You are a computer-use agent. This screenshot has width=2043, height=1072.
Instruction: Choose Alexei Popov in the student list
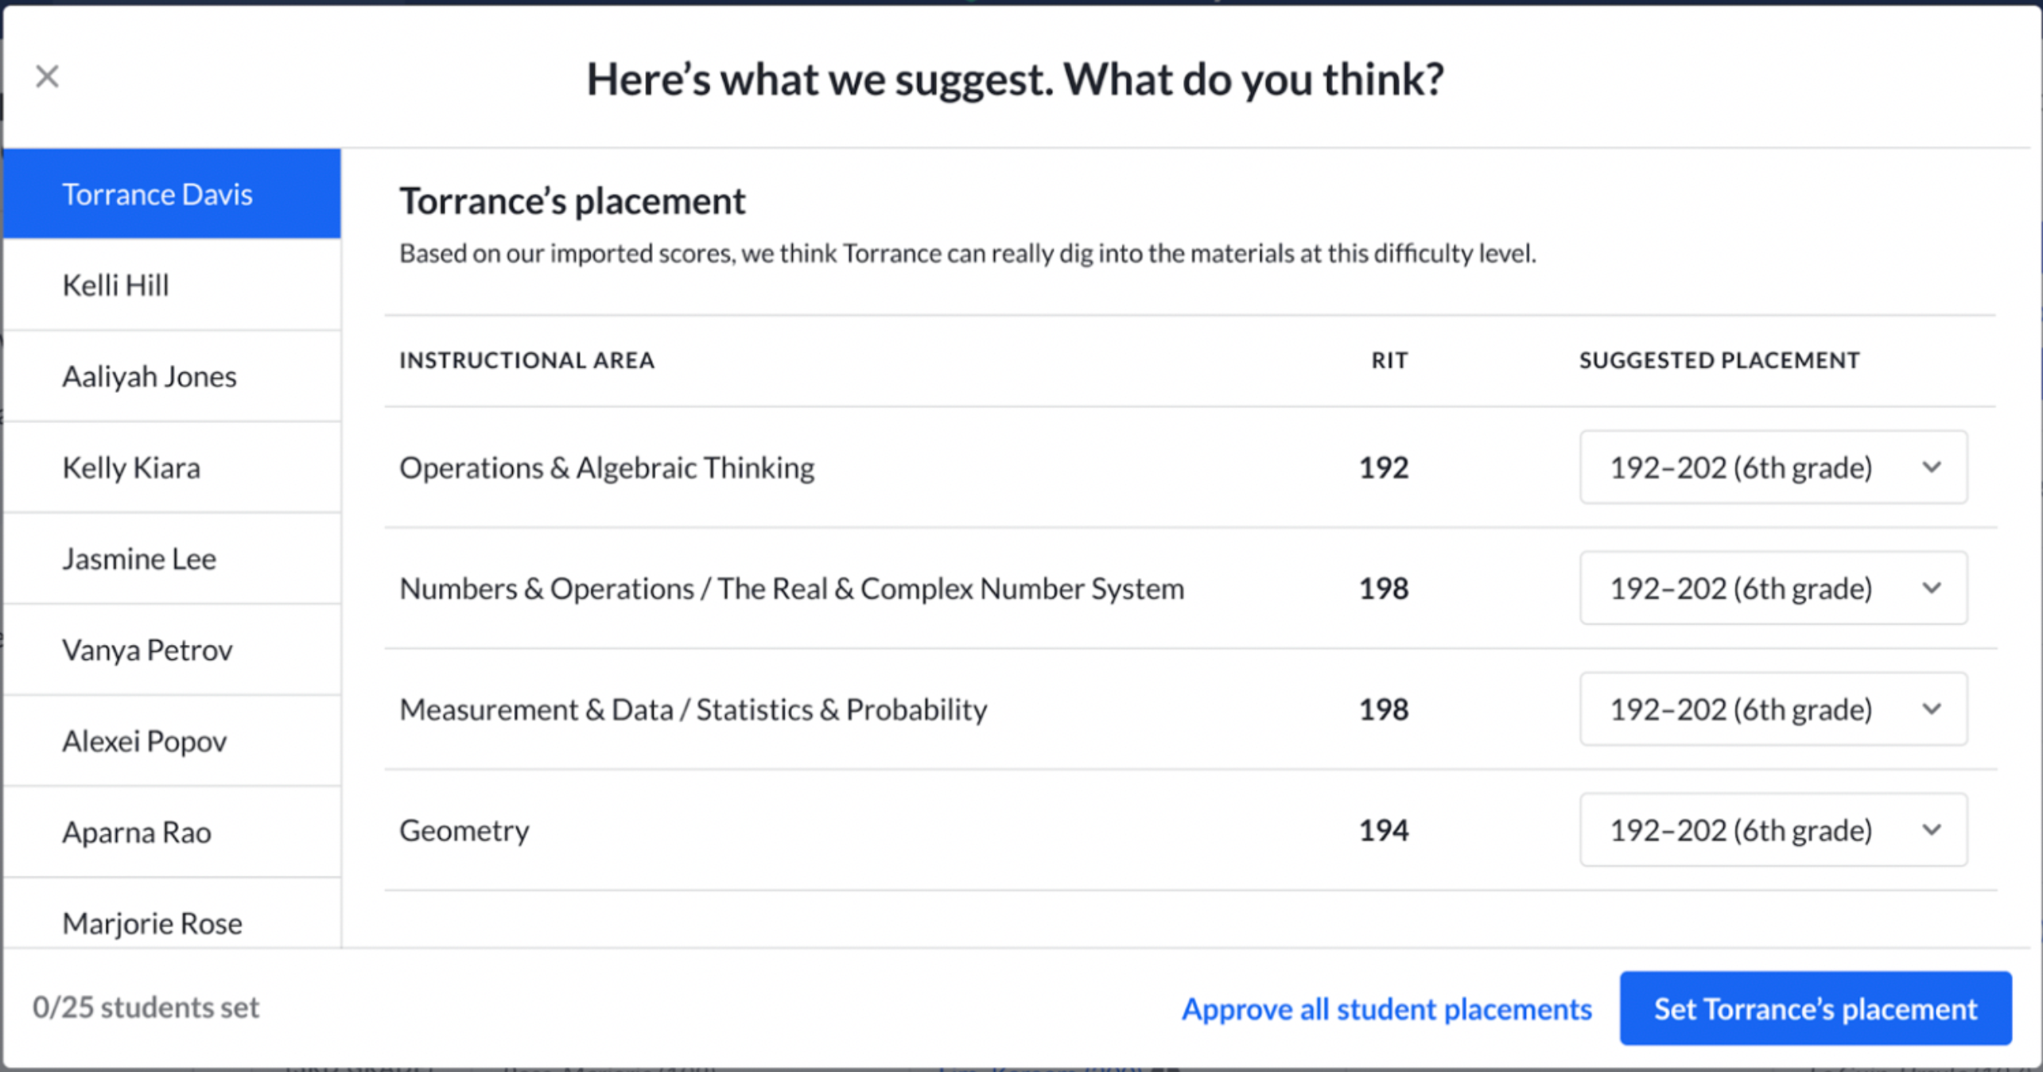(x=172, y=741)
